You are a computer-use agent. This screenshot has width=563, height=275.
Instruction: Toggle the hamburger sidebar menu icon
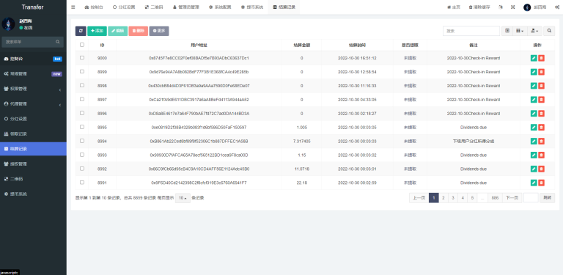(73, 7)
